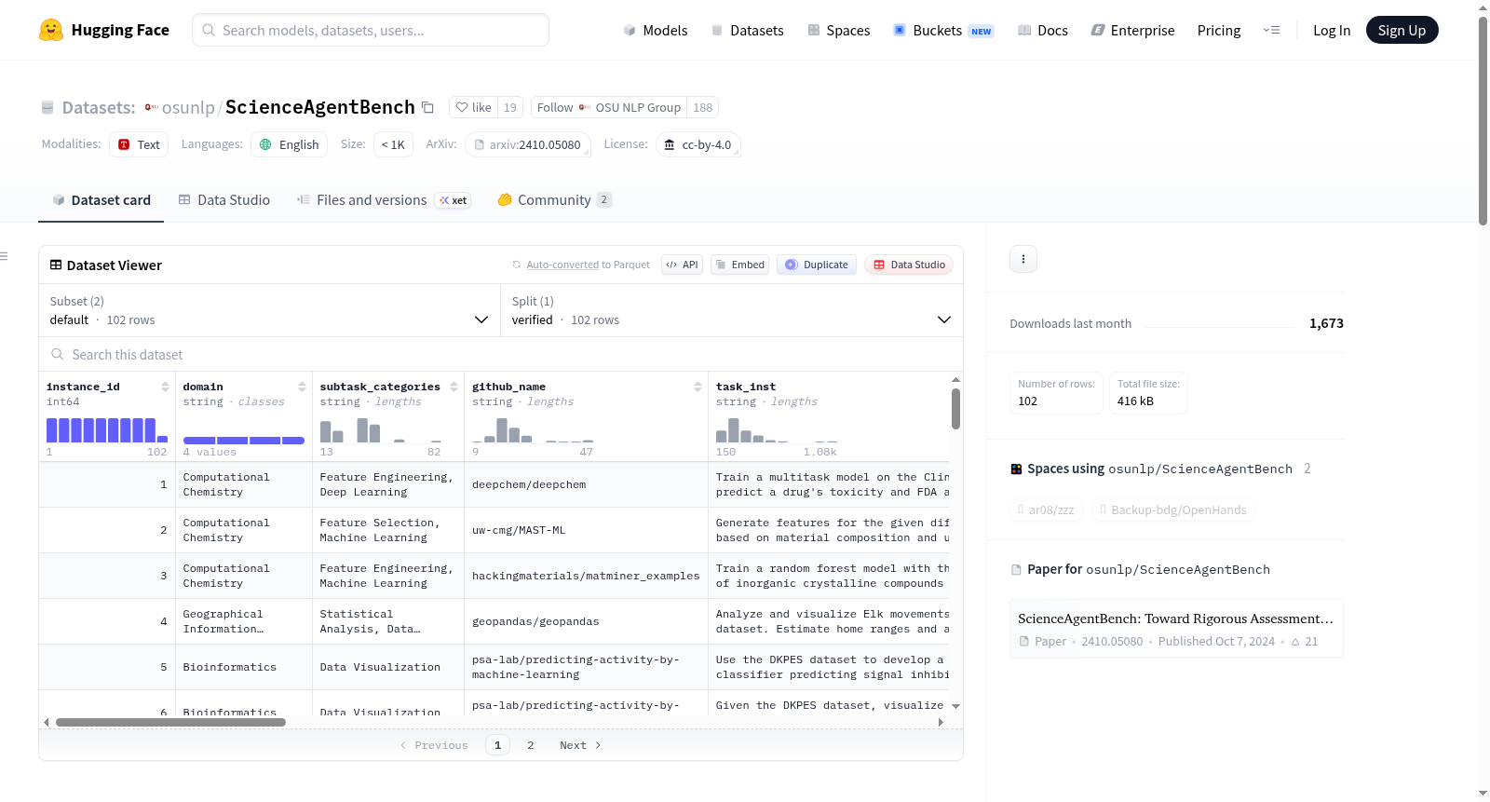Go to Spaces in the navigation
The image size is (1490, 802).
[839, 31]
